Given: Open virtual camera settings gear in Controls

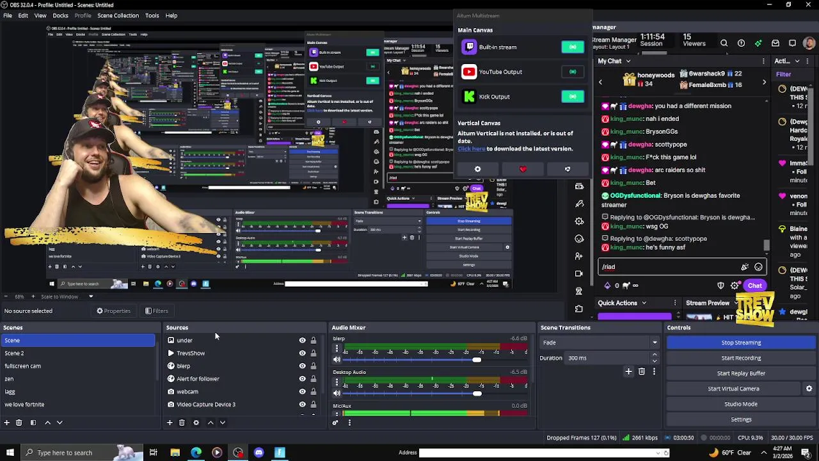Looking at the screenshot, I should [x=809, y=389].
